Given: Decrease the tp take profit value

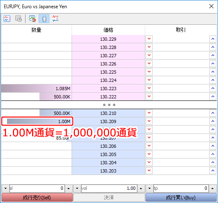Looking at the screenshot, I should tap(150, 189).
